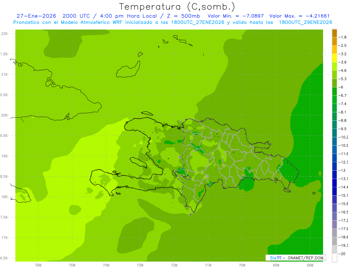Viewport: 348px width, 269px height.
Task: Click the "17N" latitude label
Action: click(4, 238)
